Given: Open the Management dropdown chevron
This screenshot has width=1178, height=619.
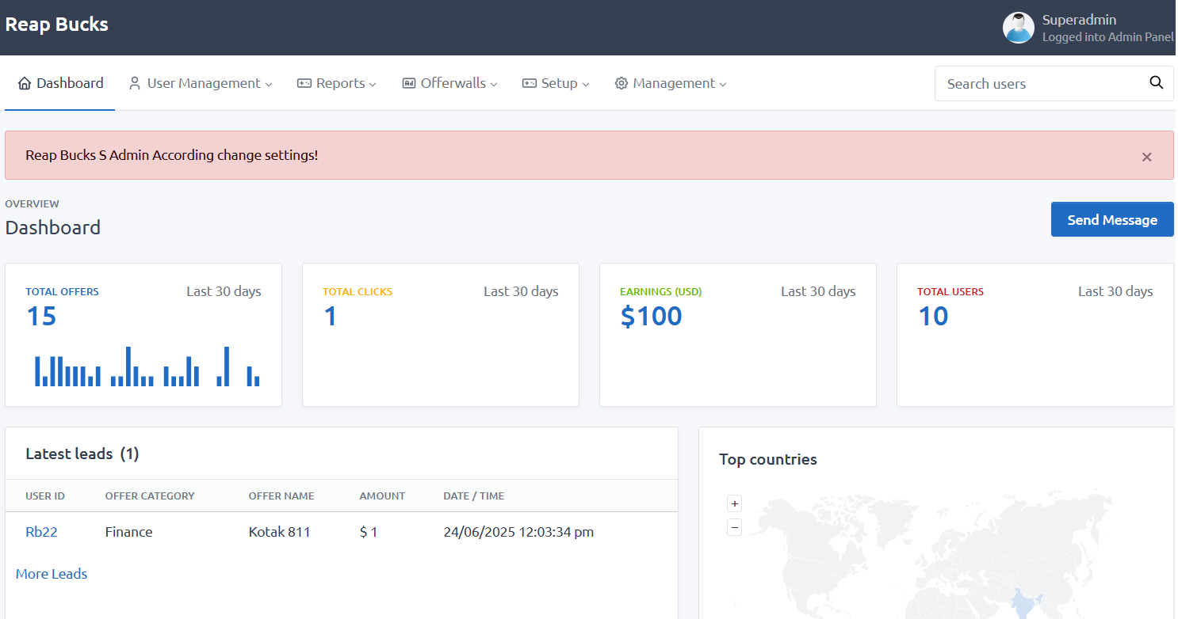Looking at the screenshot, I should point(723,84).
